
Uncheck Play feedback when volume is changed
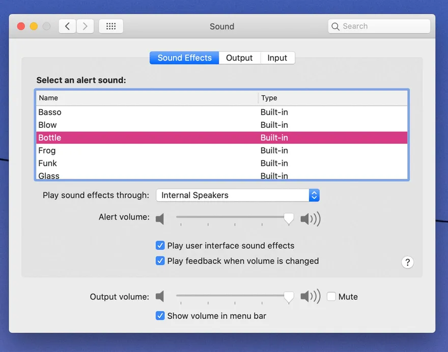[x=160, y=261]
